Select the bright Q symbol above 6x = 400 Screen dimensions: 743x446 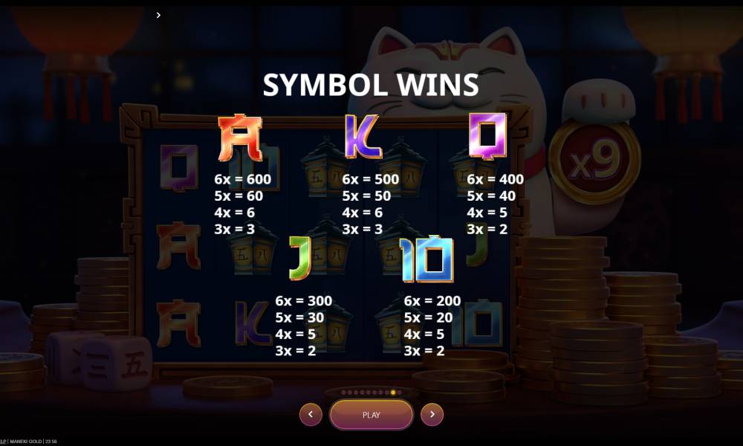click(x=487, y=135)
